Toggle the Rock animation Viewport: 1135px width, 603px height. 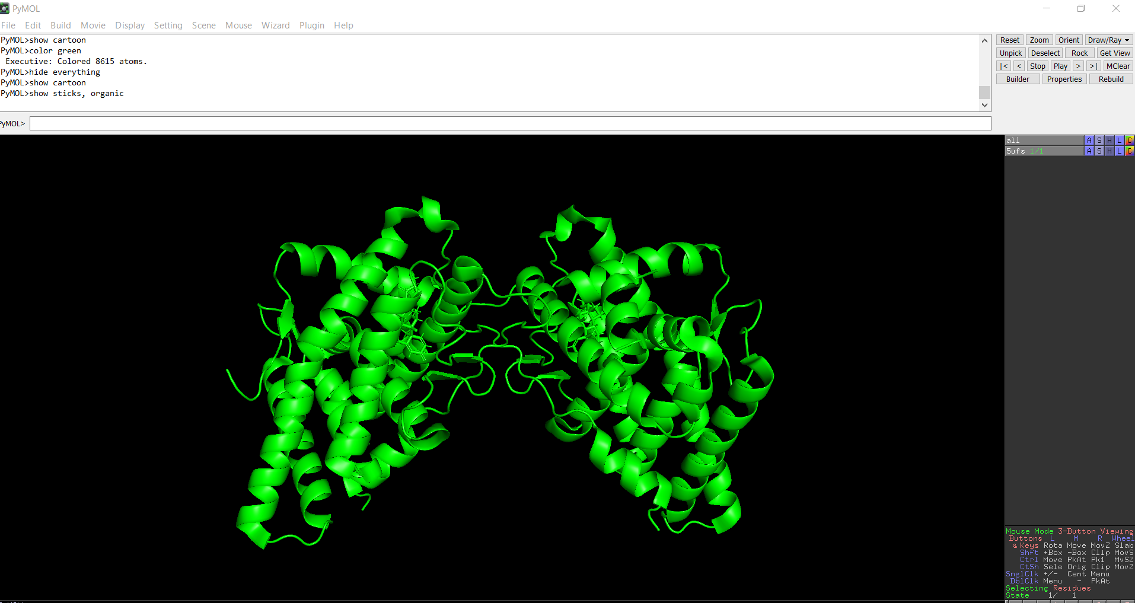(x=1080, y=53)
